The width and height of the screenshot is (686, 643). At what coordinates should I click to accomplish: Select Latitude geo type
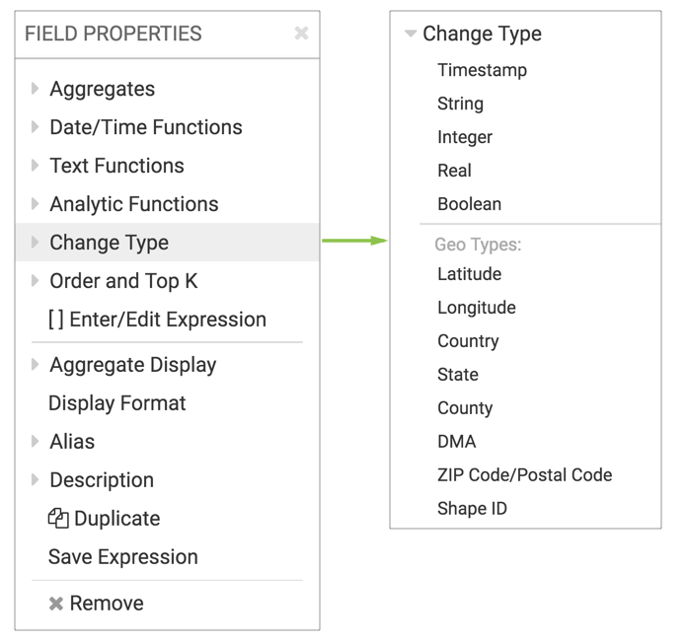coord(469,274)
